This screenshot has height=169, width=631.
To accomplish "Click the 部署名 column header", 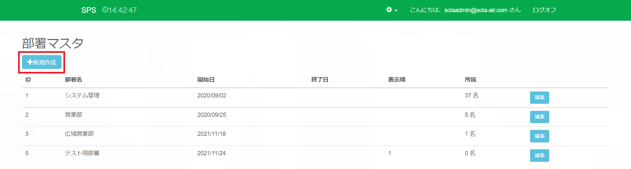I will tap(74, 80).
